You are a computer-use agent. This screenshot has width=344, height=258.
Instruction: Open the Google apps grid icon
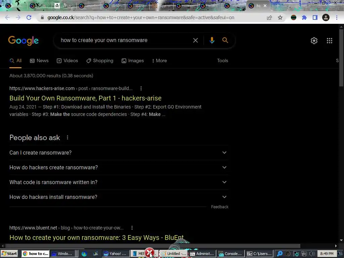pos(329,41)
